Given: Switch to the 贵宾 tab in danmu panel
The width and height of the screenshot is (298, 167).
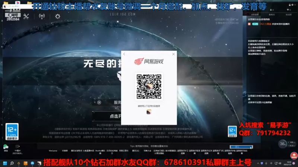Looking at the screenshot, I should 272,14.
